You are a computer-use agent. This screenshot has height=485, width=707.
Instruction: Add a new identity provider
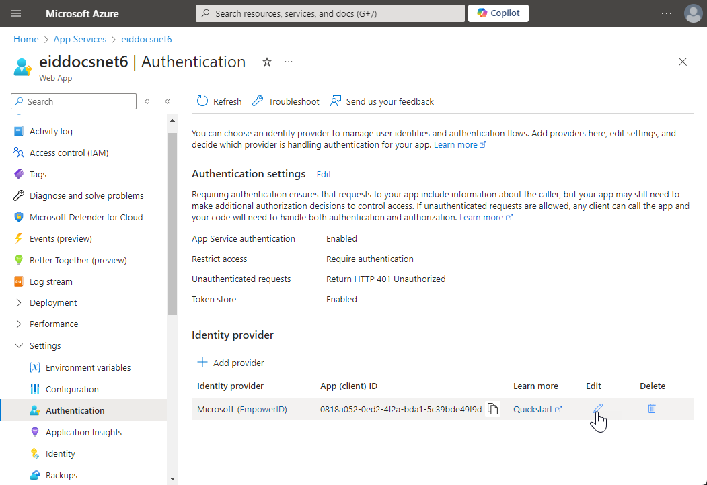[x=231, y=363]
